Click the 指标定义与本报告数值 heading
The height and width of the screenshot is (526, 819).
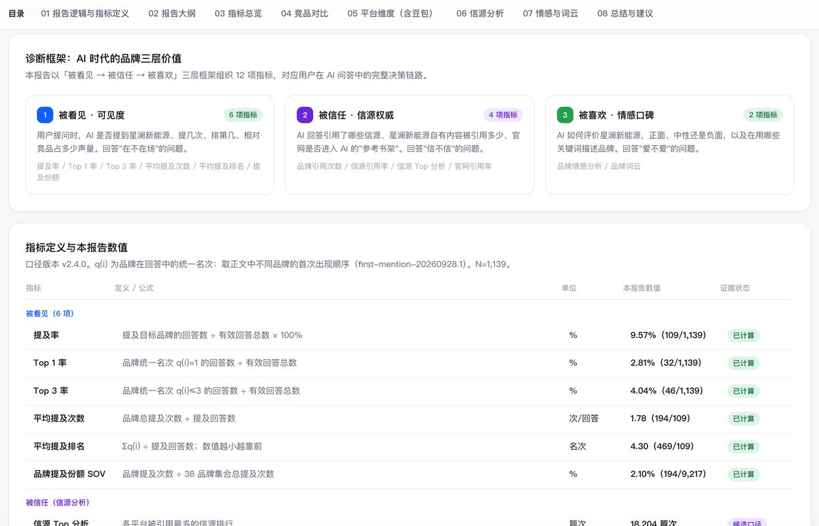tap(76, 247)
